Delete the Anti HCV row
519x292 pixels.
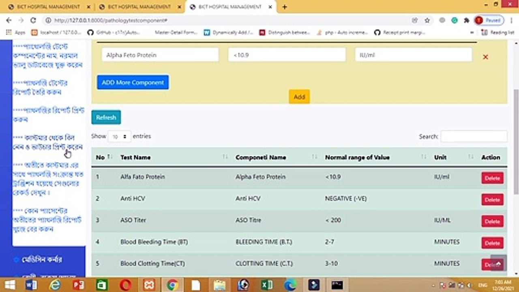coord(492,200)
